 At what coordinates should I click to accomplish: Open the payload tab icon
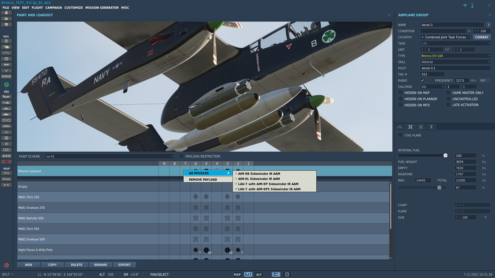(410, 127)
